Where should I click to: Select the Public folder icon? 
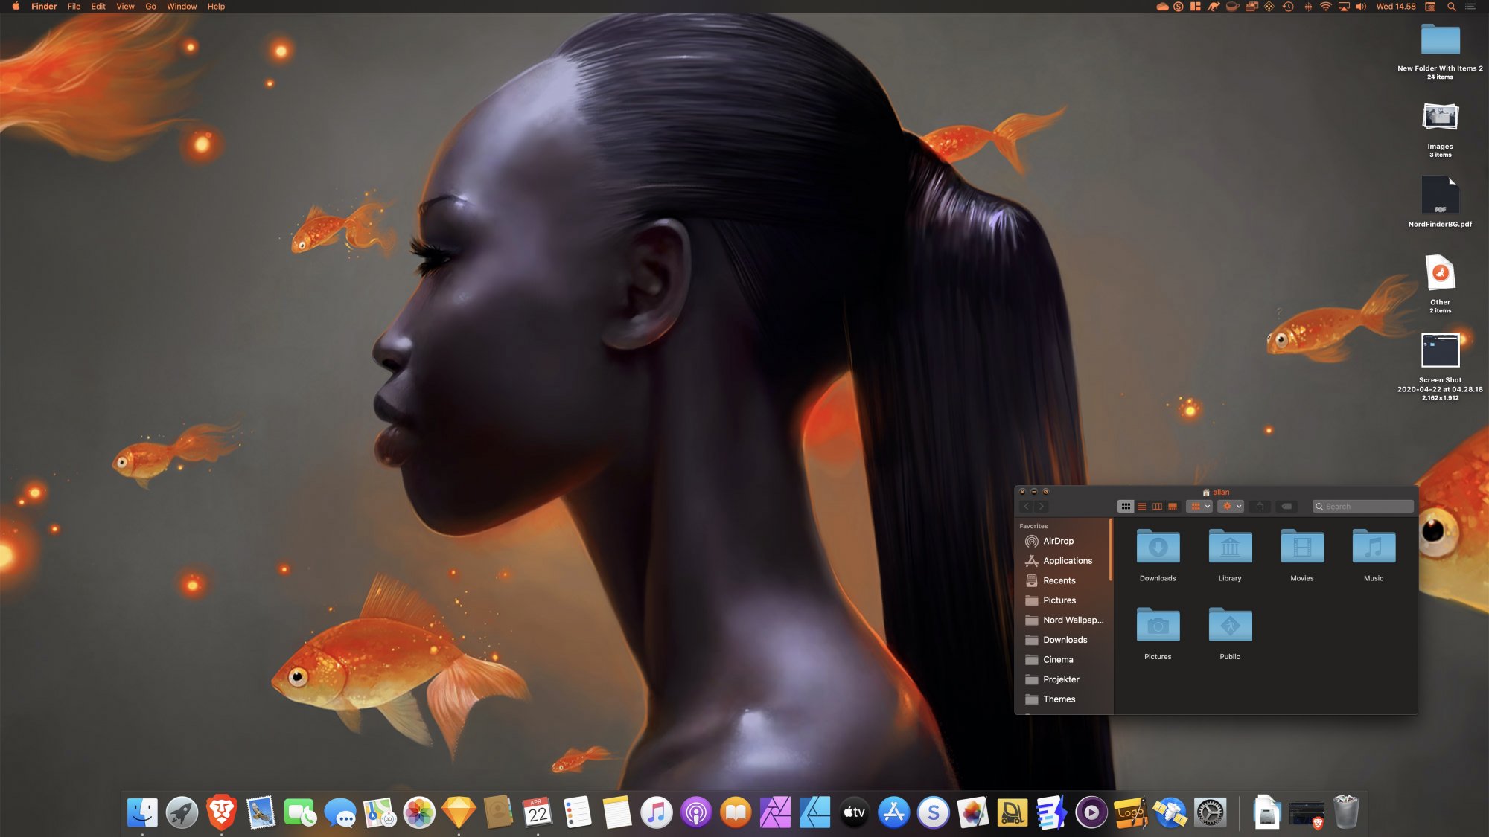click(x=1230, y=625)
